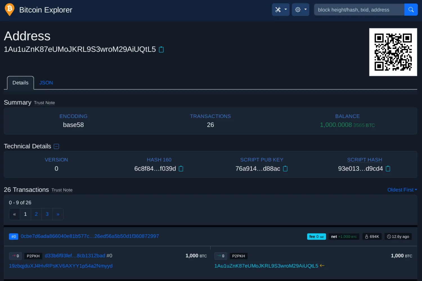Click the search magnifying glass button
This screenshot has width=422, height=281.
[x=411, y=9]
